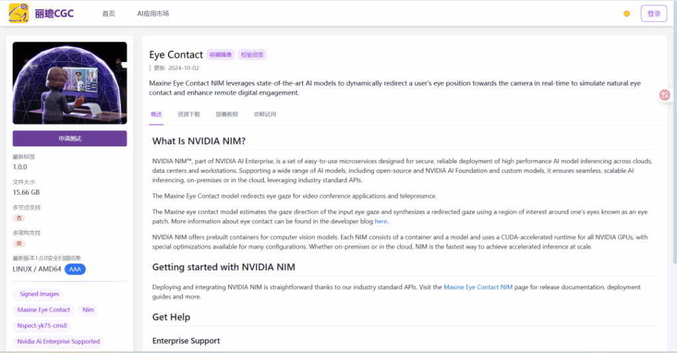
Task: Click the 校验资质 tag badge
Action: (x=252, y=55)
